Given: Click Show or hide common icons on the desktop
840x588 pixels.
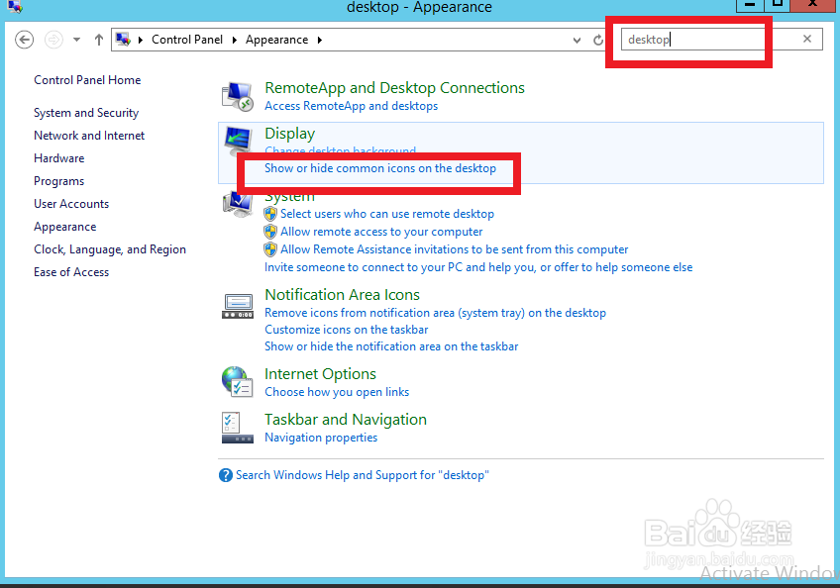Looking at the screenshot, I should click(380, 168).
